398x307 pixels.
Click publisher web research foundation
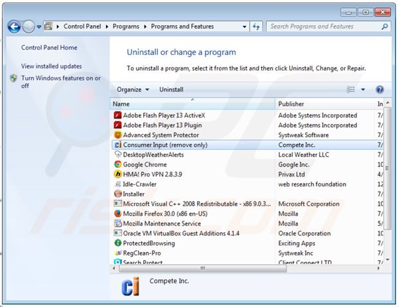coord(312,184)
